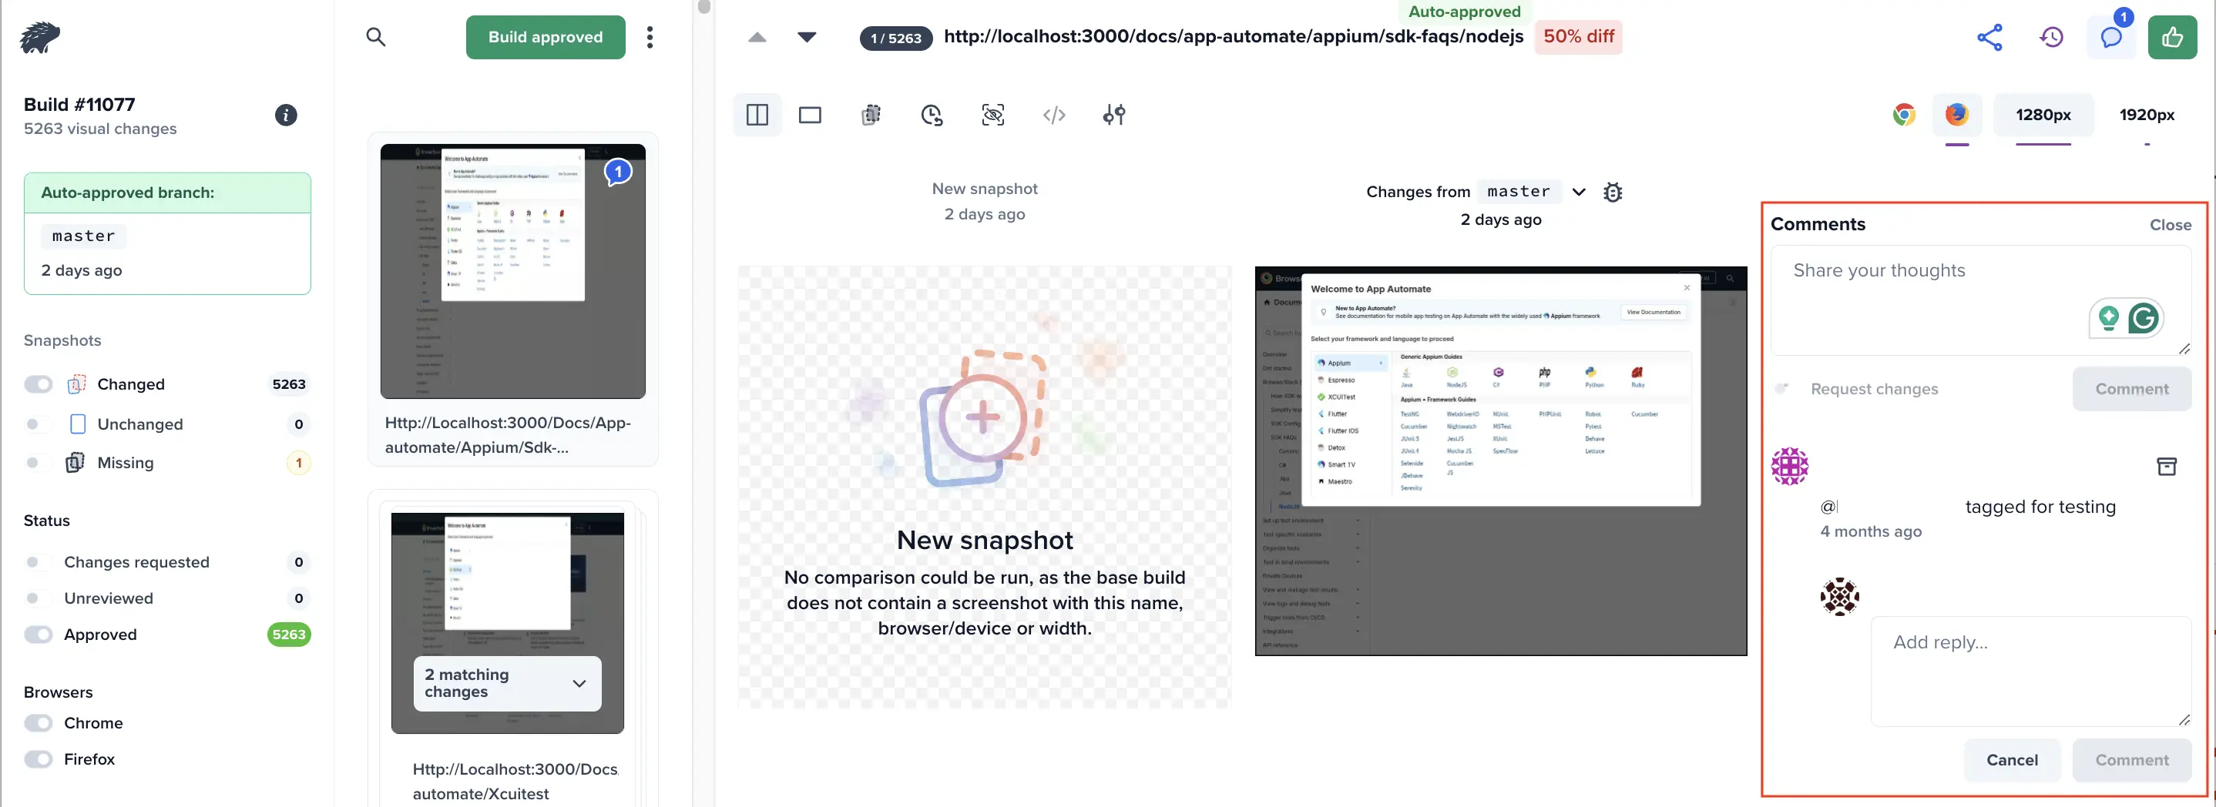Click the comment badge on first thumbnail
This screenshot has height=807, width=2216.
click(618, 172)
